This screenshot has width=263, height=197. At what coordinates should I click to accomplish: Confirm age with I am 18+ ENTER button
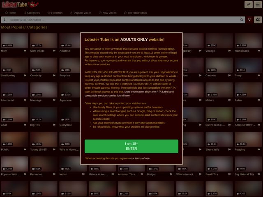click(131, 146)
